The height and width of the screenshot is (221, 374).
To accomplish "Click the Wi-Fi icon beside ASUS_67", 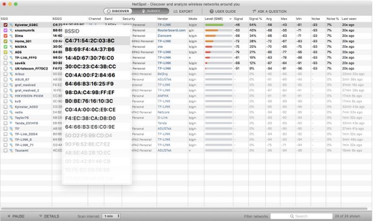I will (11, 80).
